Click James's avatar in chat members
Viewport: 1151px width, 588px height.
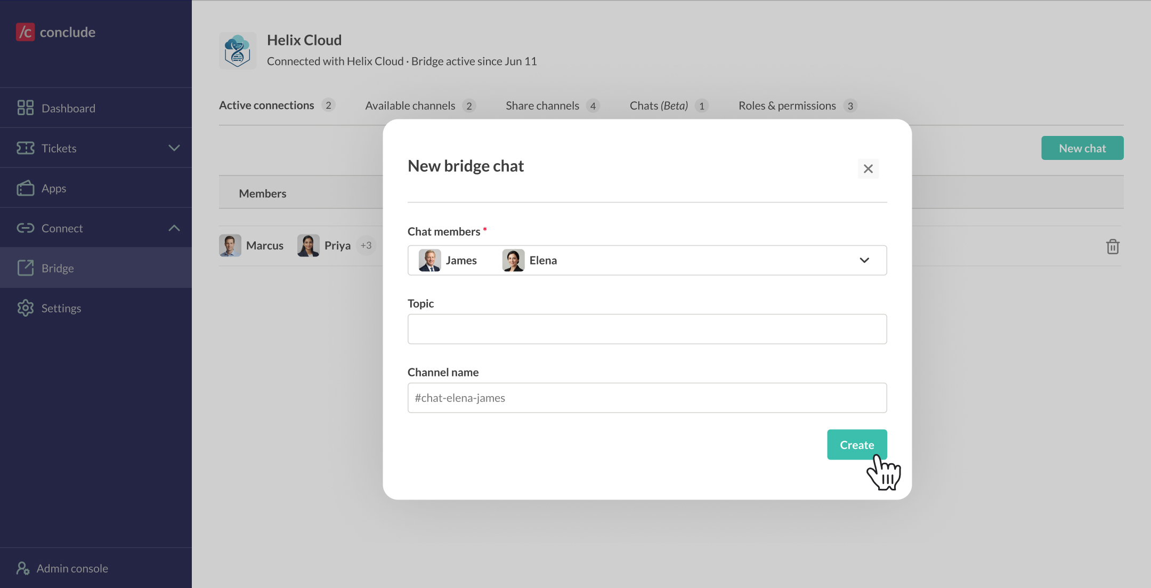pos(430,260)
